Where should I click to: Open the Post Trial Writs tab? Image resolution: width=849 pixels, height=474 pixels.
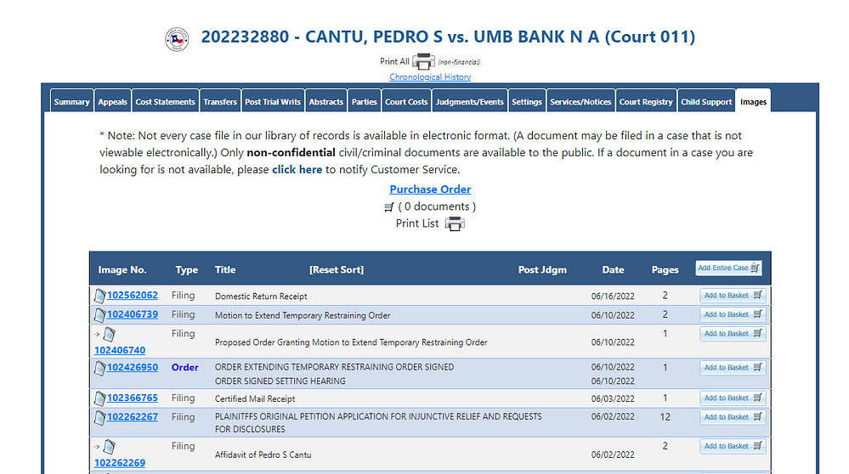click(x=272, y=101)
